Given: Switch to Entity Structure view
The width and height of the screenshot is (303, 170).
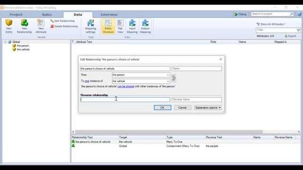Looking at the screenshot, I should (108, 26).
